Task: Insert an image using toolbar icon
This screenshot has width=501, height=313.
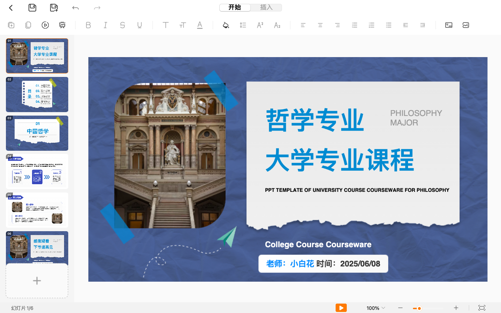Action: click(465, 25)
